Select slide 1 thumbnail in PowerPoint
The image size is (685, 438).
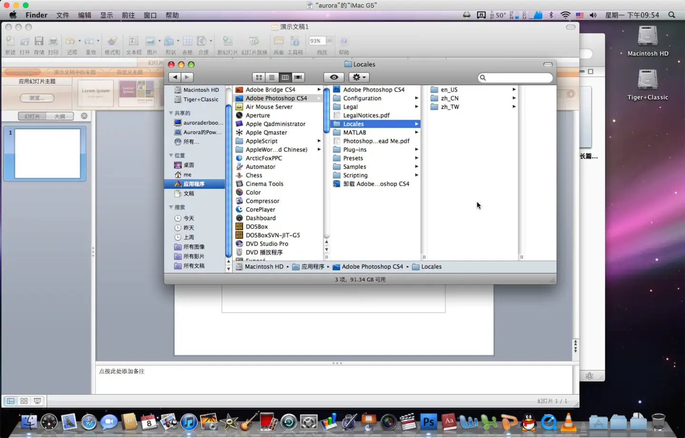(48, 154)
